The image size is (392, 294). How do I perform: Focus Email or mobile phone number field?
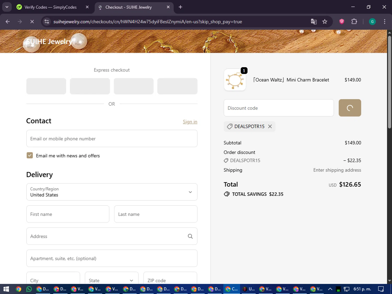(112, 139)
